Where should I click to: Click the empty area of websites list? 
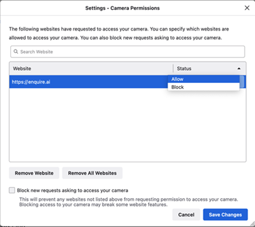click(127, 125)
